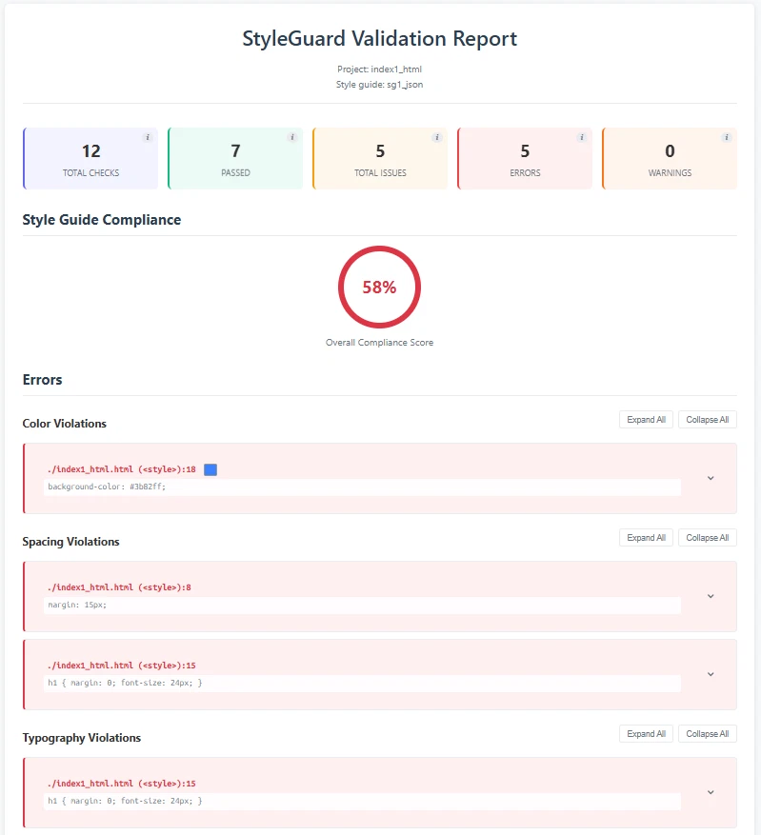Select the background-color code snippet field
Screen dimensions: 761x835
(x=362, y=486)
